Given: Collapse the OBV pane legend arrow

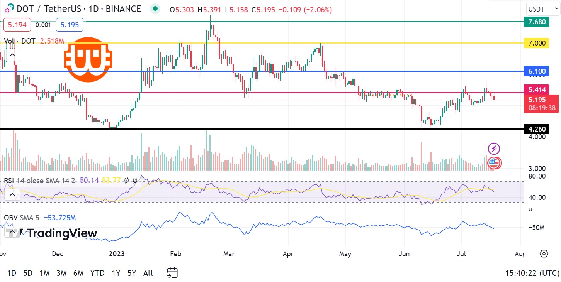Looking at the screenshot, I should point(12,232).
